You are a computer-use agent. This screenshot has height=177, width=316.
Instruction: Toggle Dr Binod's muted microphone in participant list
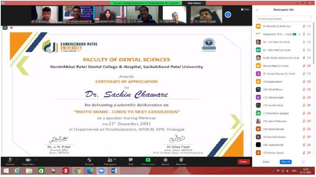tap(304, 26)
